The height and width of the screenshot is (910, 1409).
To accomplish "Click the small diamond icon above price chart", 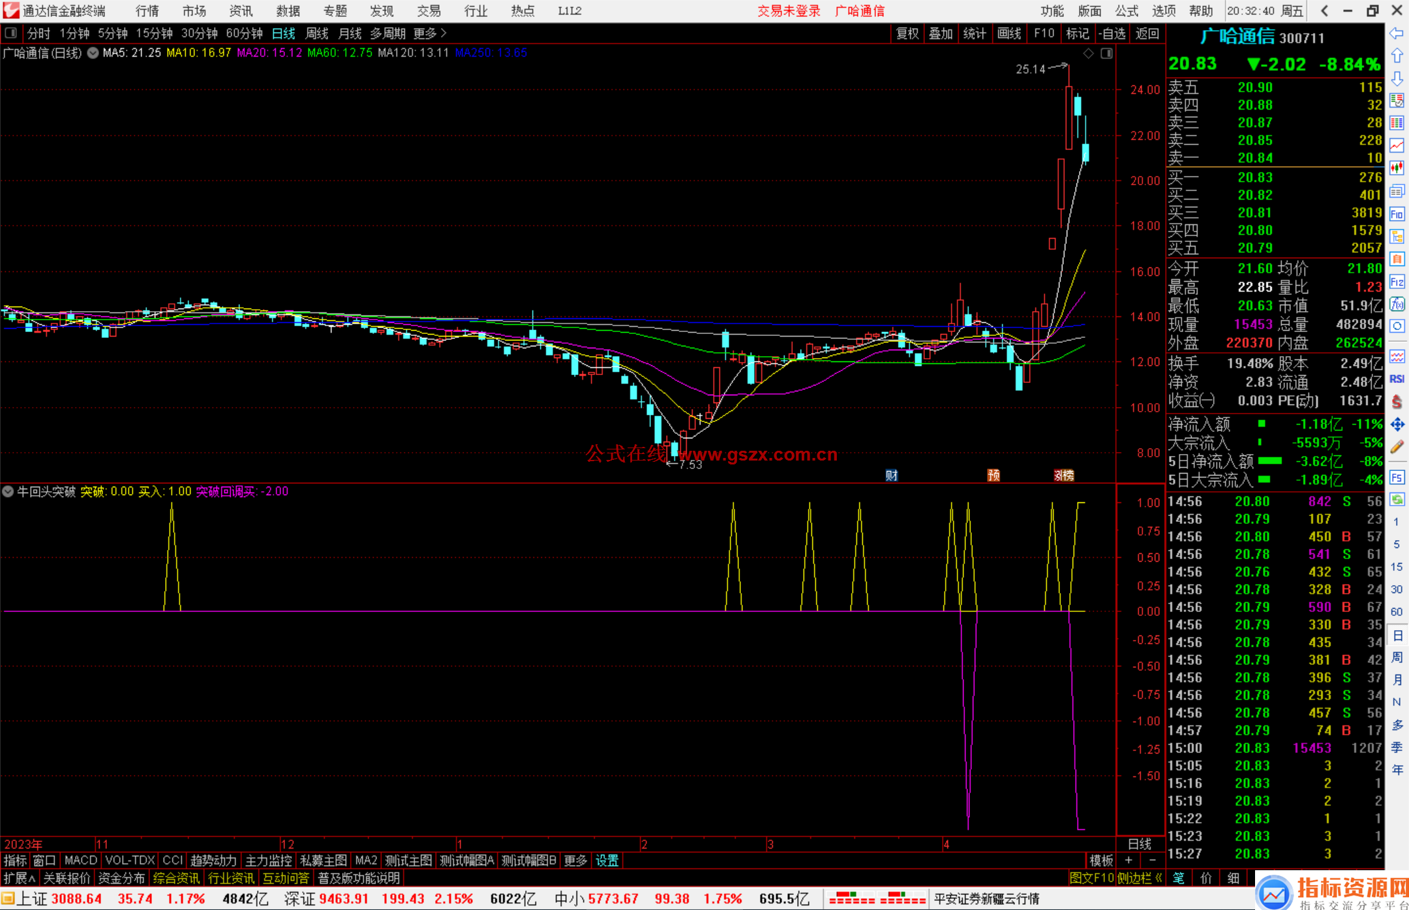I will click(x=1088, y=53).
